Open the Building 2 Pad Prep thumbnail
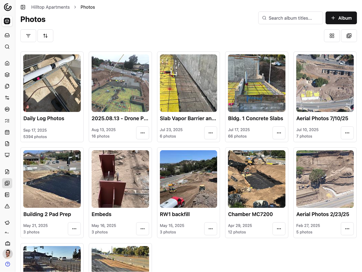Image resolution: width=362 pixels, height=272 pixels. [x=52, y=179]
